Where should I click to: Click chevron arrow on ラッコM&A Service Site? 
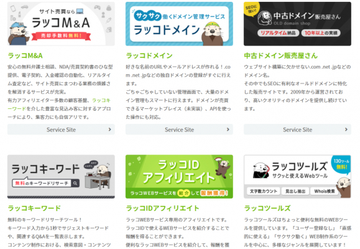[x=110, y=129]
